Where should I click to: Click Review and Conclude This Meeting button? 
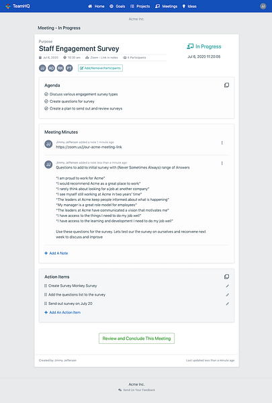tap(136, 339)
